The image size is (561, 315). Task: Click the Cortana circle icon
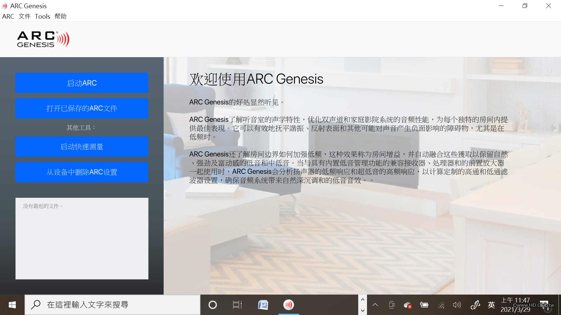click(x=212, y=305)
